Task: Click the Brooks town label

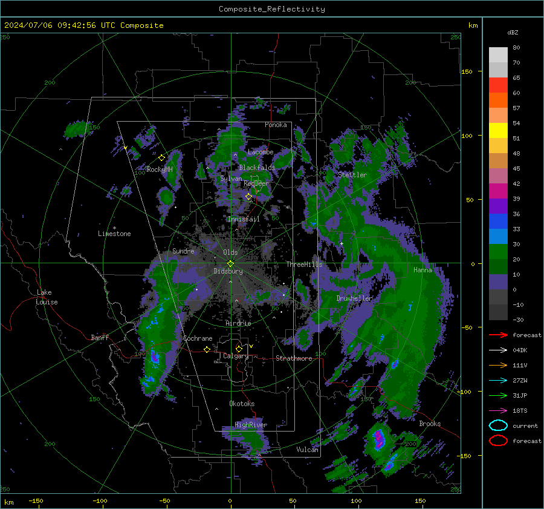Action: pyautogui.click(x=430, y=424)
